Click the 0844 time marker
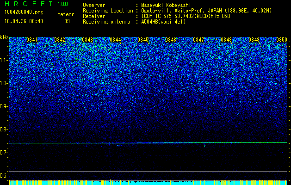The height and width of the screenshot is (185, 291). [x=115, y=40]
